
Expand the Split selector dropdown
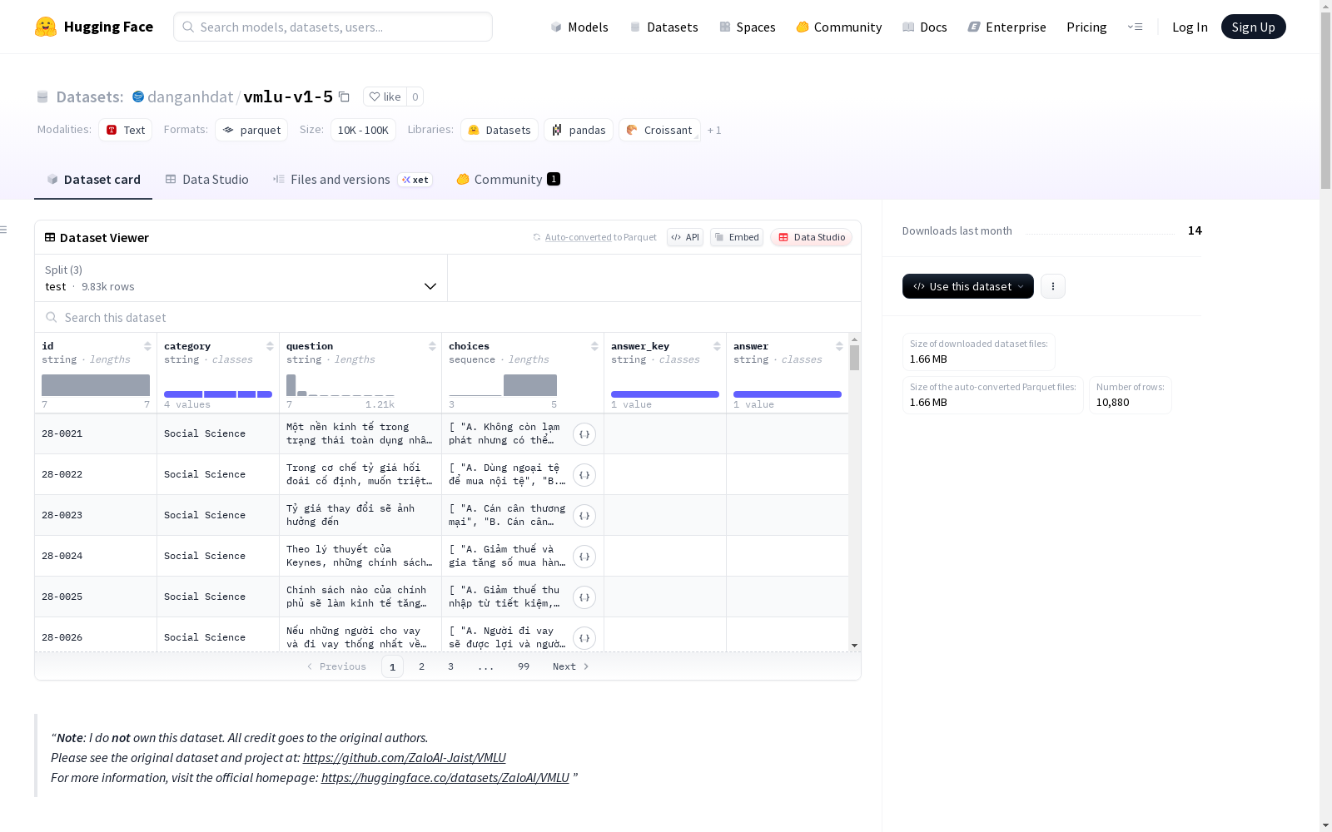point(241,278)
